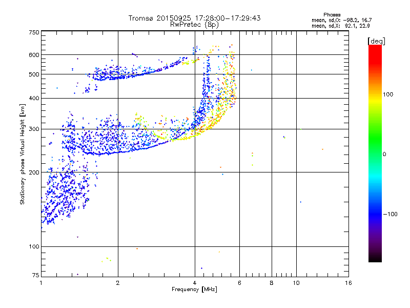Click the colorbar label '-100'
Image resolution: width=410 pixels, height=308 pixels.
(x=391, y=214)
